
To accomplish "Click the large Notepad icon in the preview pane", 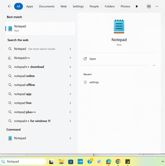I will tap(119, 26).
